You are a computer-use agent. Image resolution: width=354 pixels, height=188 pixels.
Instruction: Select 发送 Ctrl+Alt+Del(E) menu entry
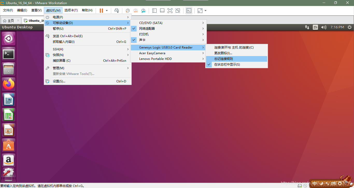coord(88,36)
